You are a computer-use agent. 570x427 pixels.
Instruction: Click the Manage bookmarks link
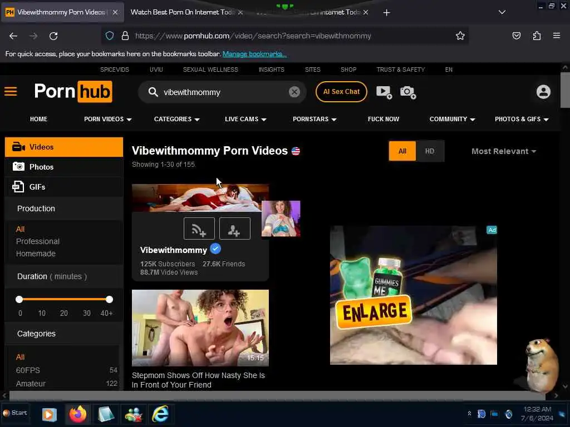pyautogui.click(x=254, y=54)
